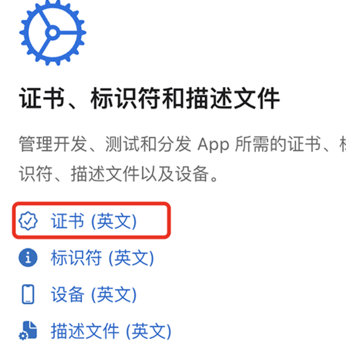Click the center hub of the gear icon
Screen dimensions: 346x348
point(53,33)
